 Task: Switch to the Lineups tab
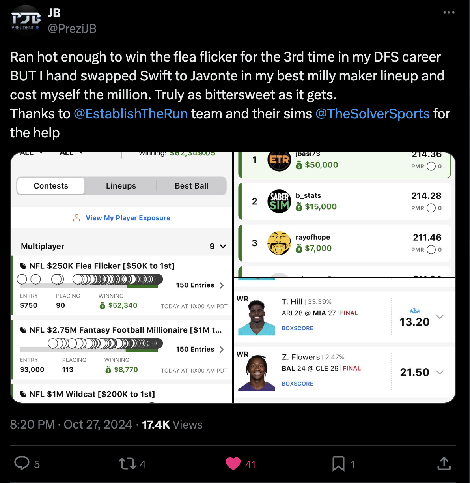121,186
